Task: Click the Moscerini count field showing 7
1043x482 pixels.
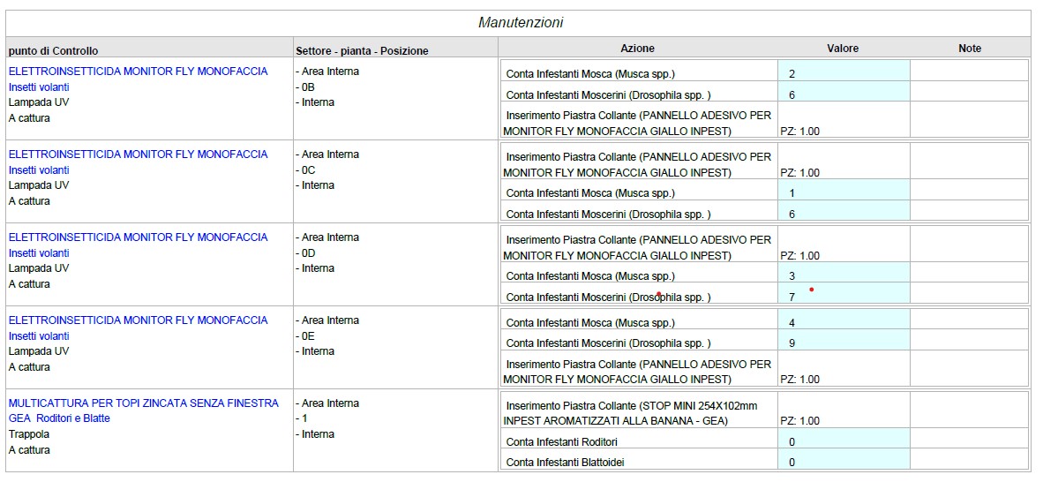Action: (x=843, y=297)
